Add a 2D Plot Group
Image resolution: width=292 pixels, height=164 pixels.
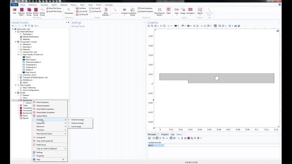(36, 12)
